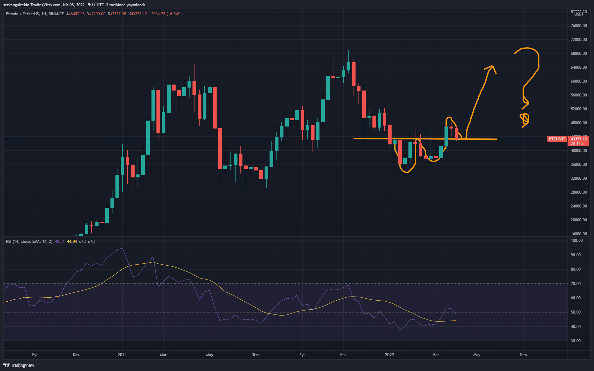Viewport: 594px width, 371px height.
Task: Select the orange upward arrow drawing
Action: pyautogui.click(x=479, y=96)
